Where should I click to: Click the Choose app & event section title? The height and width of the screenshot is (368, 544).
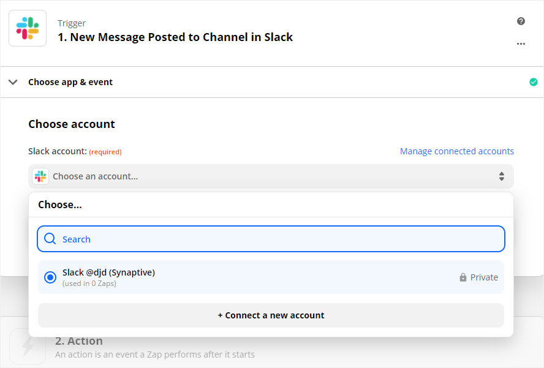pyautogui.click(x=70, y=82)
